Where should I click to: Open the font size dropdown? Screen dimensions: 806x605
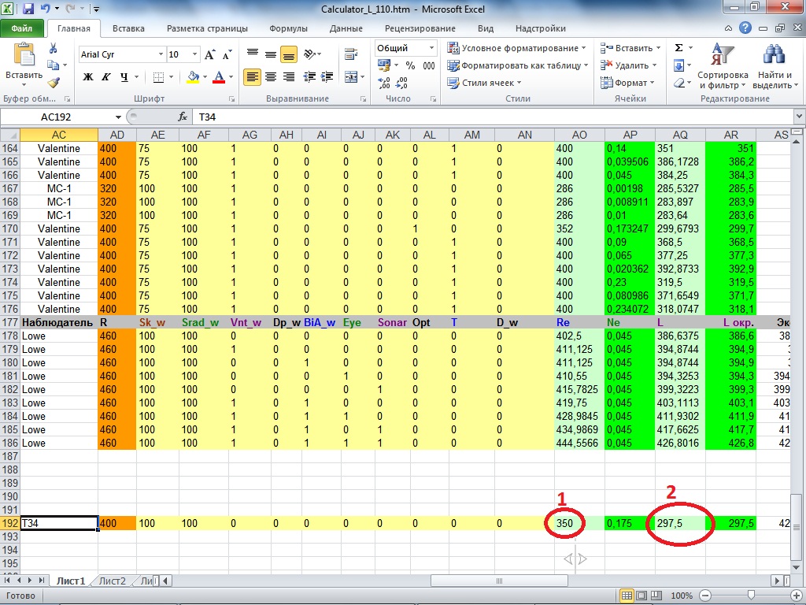point(195,54)
